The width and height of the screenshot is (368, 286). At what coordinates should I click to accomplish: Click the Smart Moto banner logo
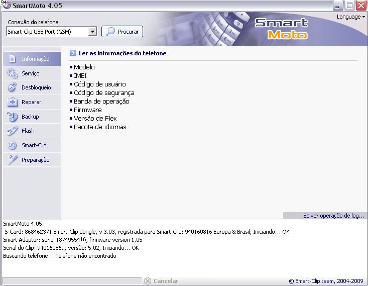[281, 29]
